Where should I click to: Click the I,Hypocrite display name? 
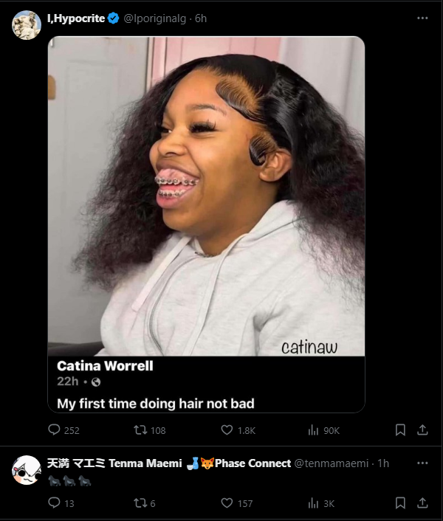(x=76, y=18)
